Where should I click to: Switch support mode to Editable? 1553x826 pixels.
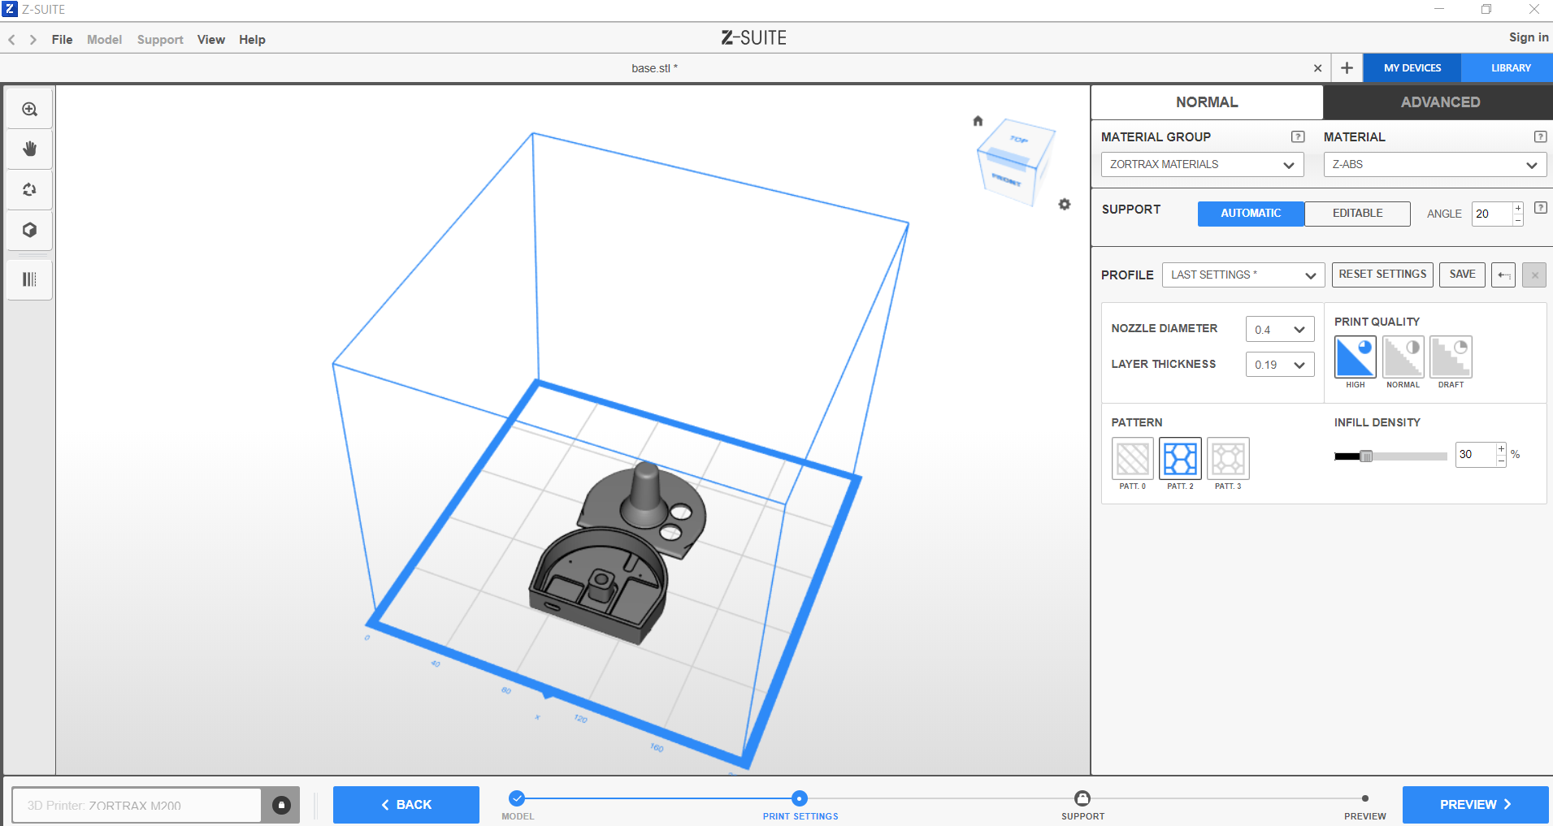pyautogui.click(x=1357, y=214)
